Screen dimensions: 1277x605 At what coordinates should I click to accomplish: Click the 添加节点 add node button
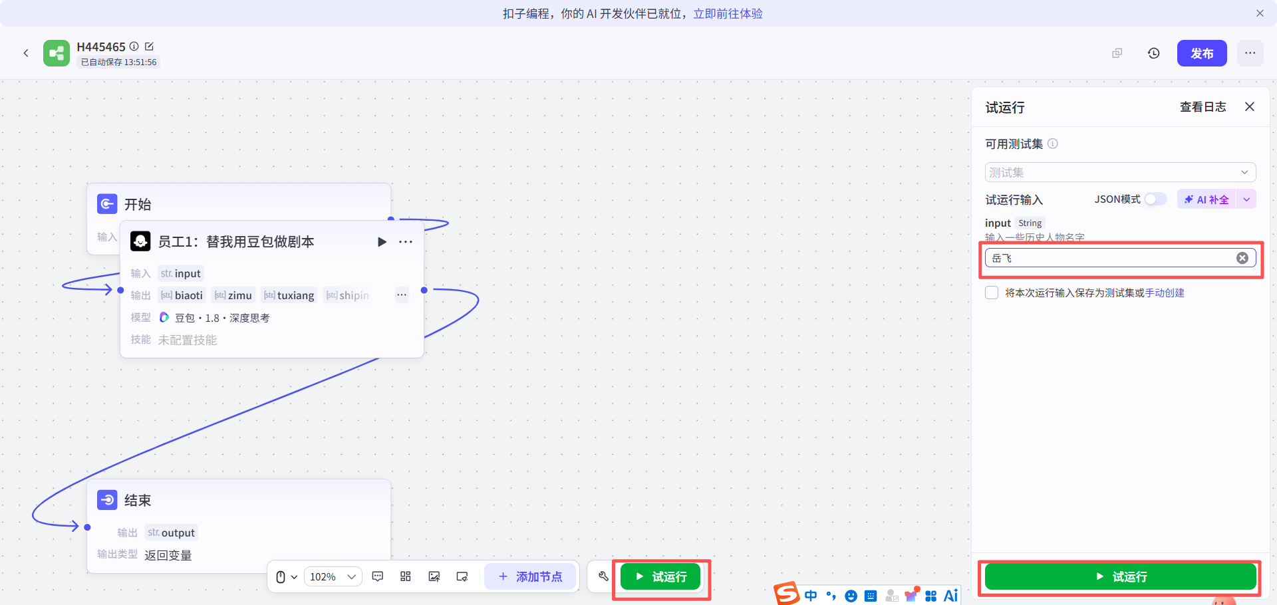(x=530, y=576)
